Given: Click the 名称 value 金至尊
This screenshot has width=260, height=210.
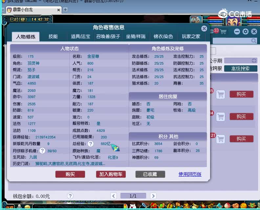Looking at the screenshot, I should point(93,56).
